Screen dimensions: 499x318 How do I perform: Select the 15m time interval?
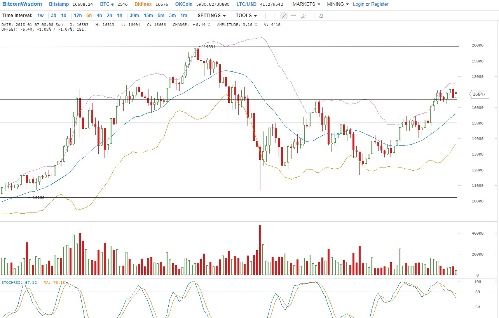coord(148,16)
